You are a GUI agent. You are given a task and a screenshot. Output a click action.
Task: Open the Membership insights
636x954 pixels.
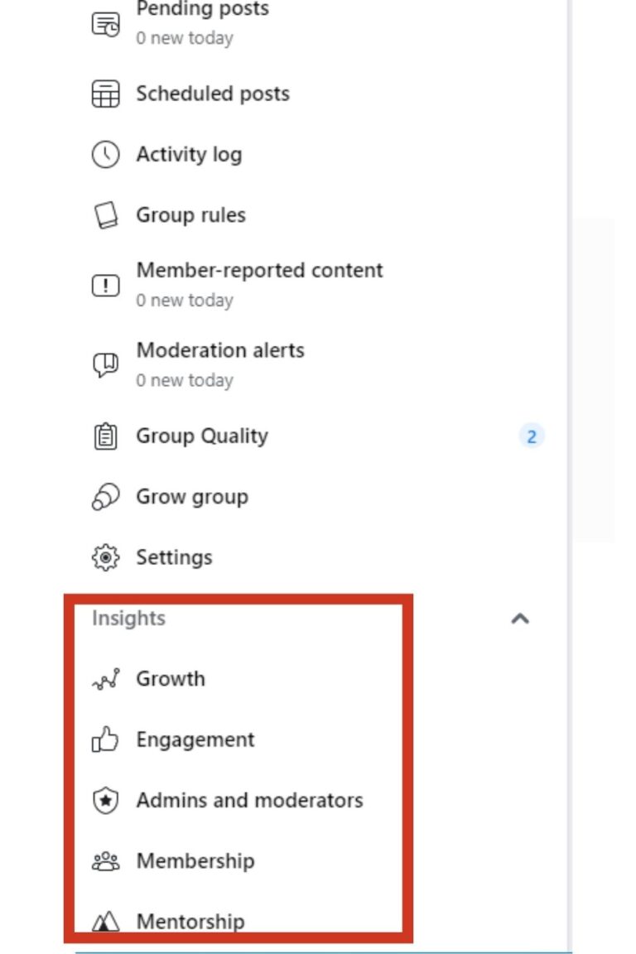point(195,861)
